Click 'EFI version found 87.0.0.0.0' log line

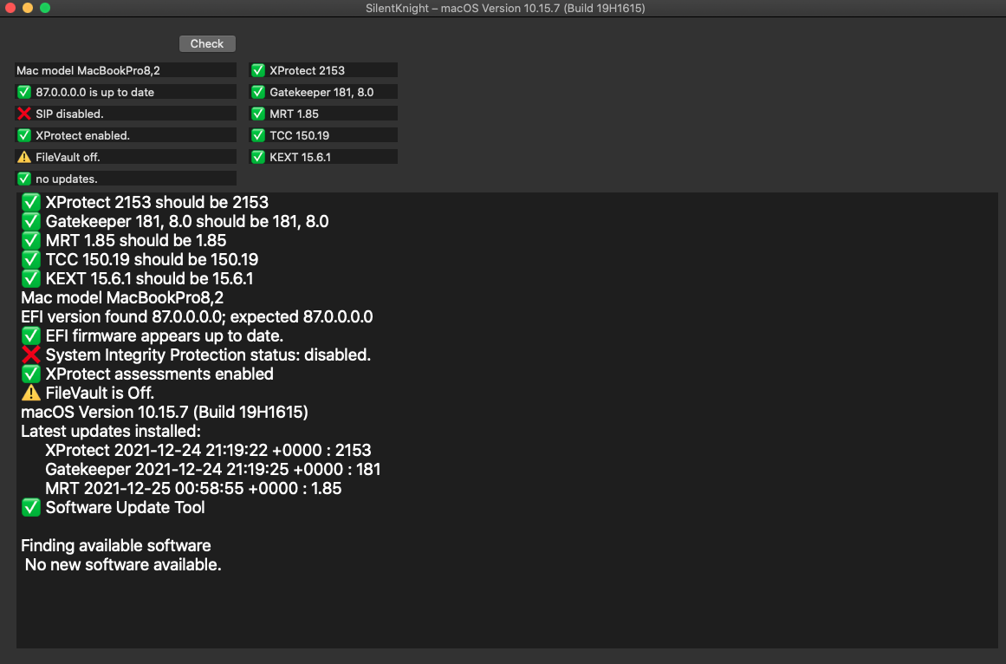[x=197, y=317]
